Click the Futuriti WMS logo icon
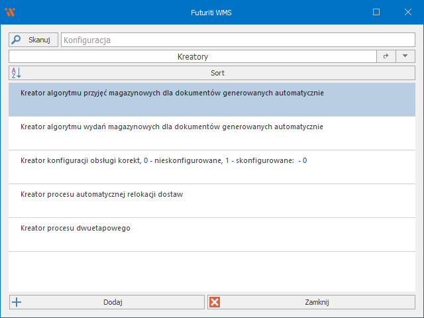This screenshot has width=424, height=318. 9,12
